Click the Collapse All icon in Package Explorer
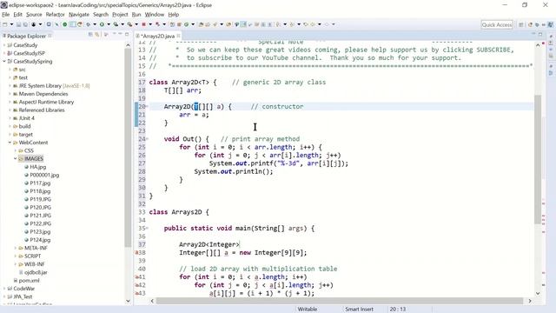Screen dimensions: 556x313 (x=90, y=35)
